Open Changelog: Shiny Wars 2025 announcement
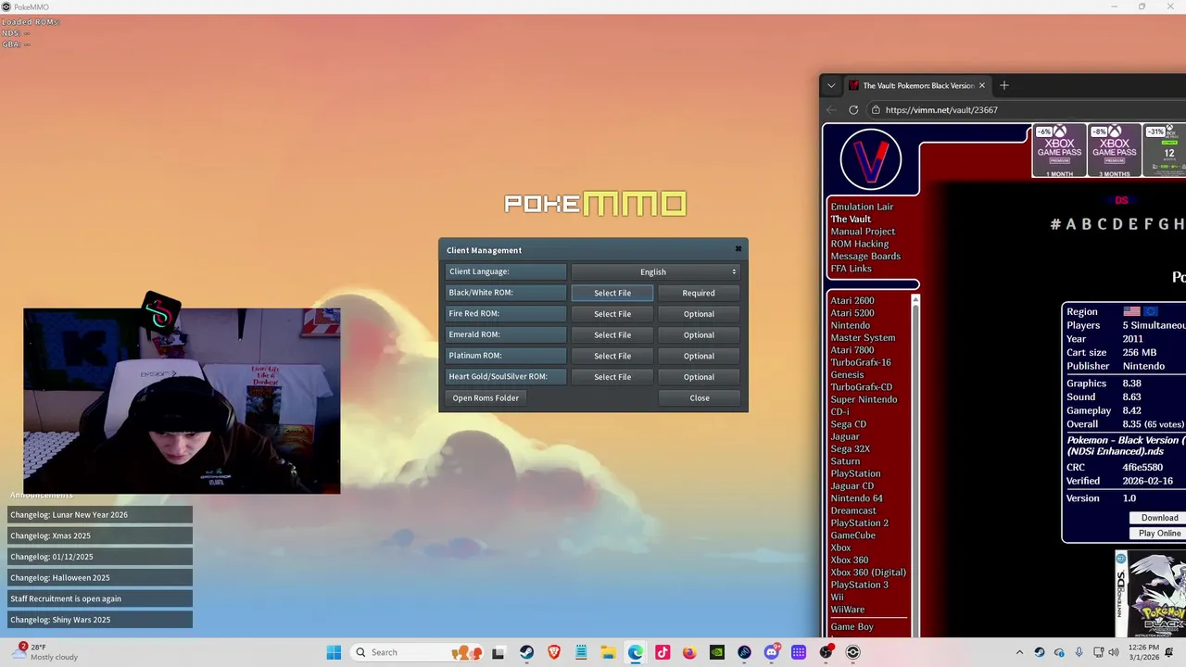The height and width of the screenshot is (667, 1186). (x=100, y=620)
